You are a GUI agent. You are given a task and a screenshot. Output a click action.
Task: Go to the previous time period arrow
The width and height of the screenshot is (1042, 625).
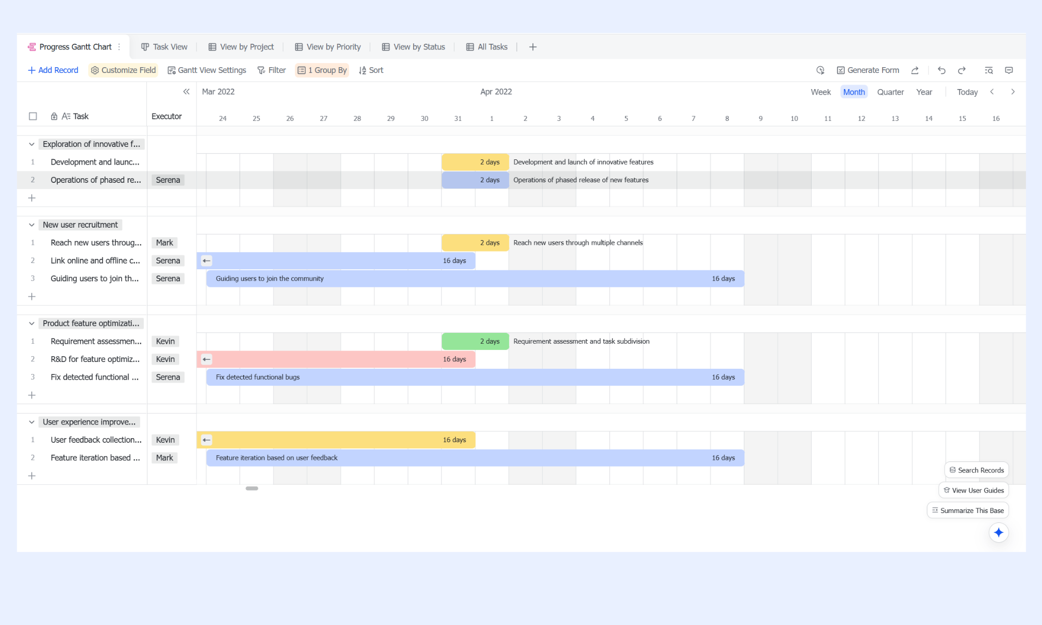pyautogui.click(x=992, y=92)
